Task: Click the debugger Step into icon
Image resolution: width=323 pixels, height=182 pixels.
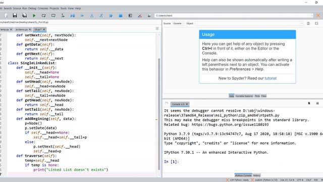Action: click(92, 16)
